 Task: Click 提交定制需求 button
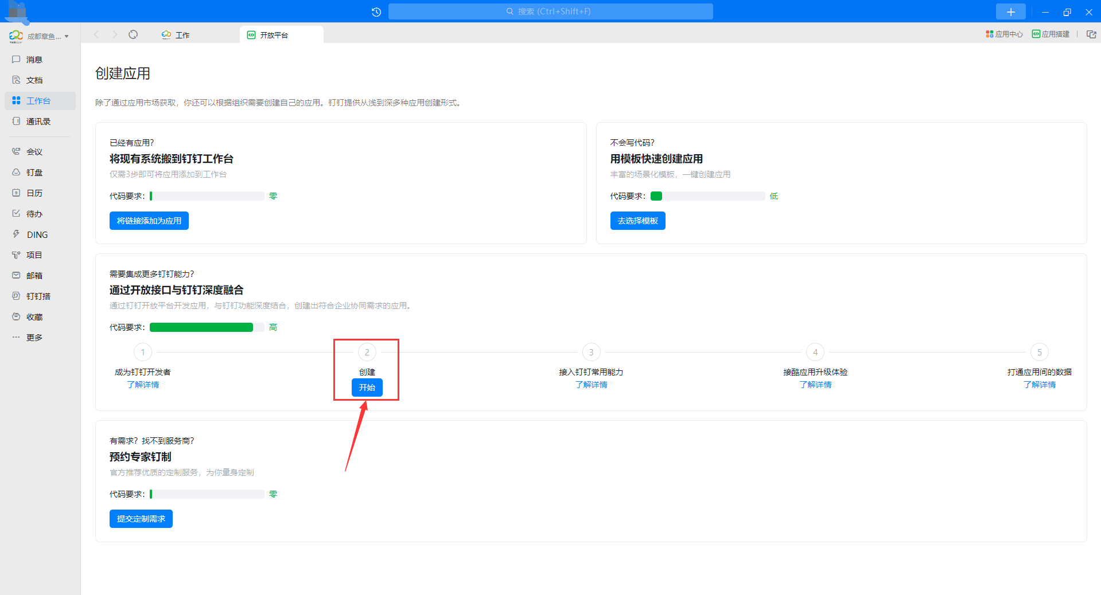pyautogui.click(x=141, y=519)
